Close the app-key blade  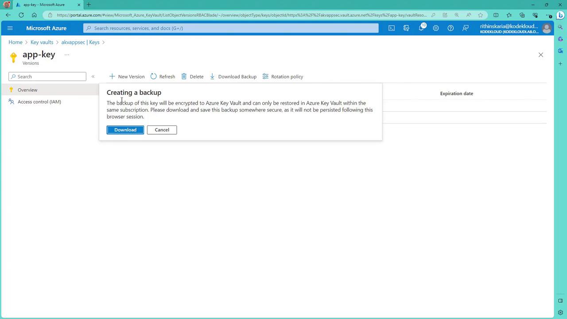(540, 55)
